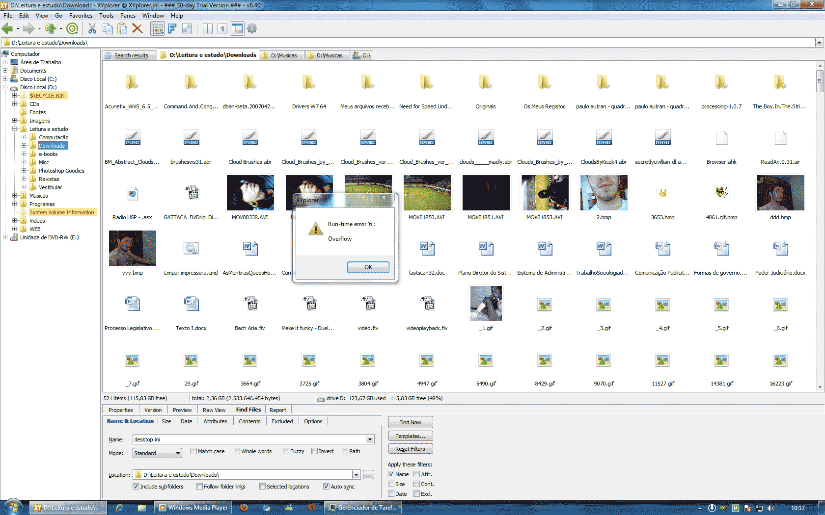Viewport: 825px width, 515px height.
Task: Click the Copy toolbar icon
Action: pyautogui.click(x=108, y=29)
